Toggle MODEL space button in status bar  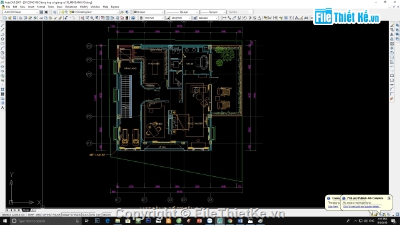(x=107, y=215)
